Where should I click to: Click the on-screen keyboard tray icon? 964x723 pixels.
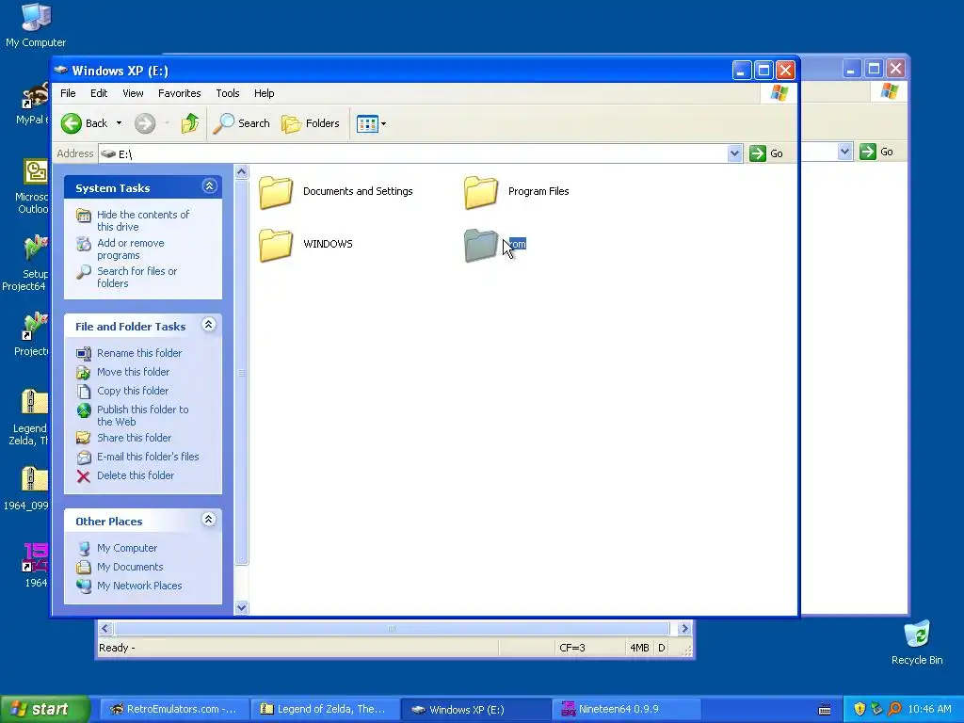coord(825,710)
